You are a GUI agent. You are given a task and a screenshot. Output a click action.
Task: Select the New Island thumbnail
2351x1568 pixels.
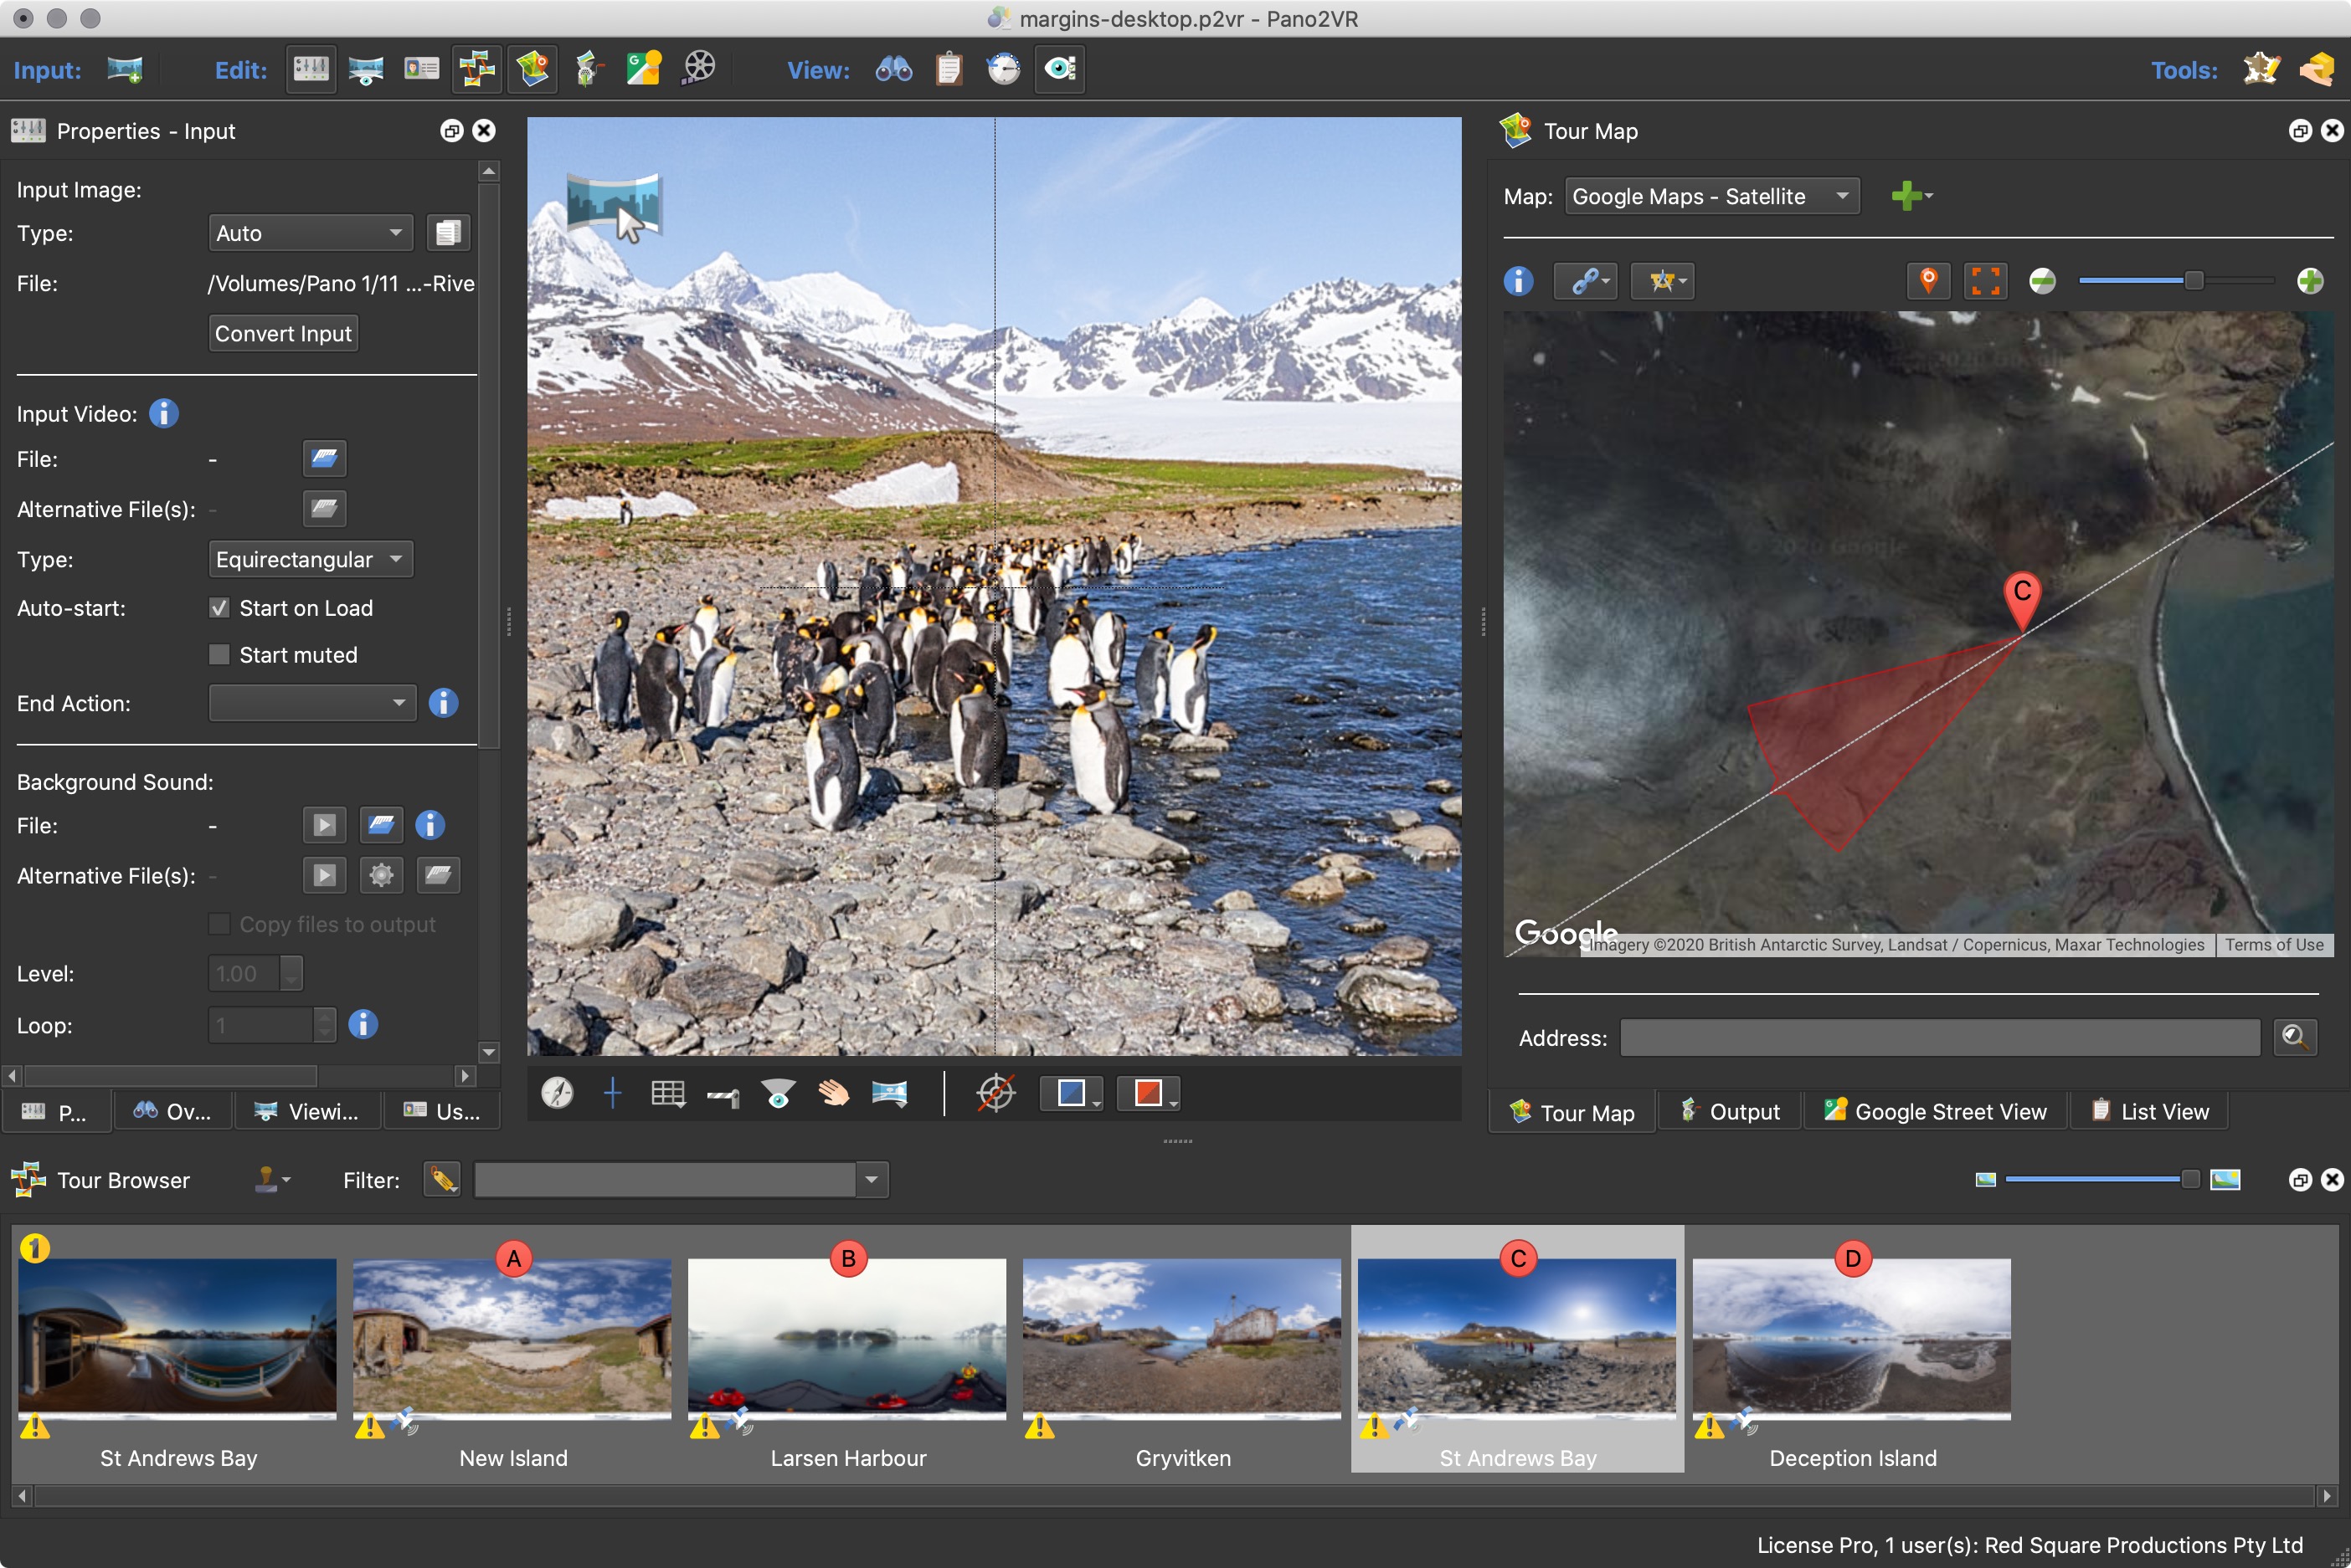coord(512,1337)
